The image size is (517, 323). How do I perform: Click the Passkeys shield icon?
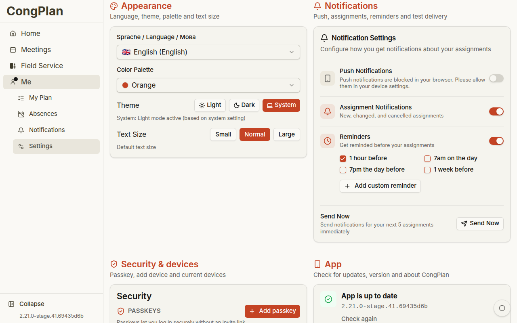pos(121,311)
